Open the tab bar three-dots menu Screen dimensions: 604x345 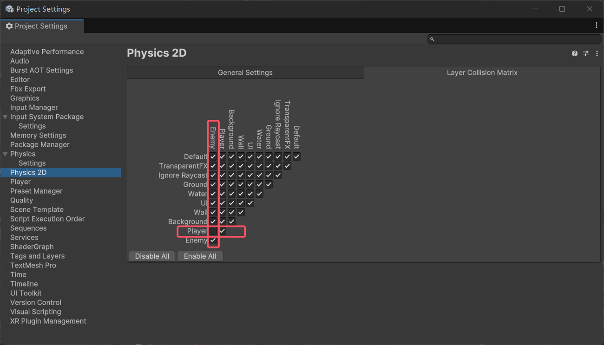(597, 25)
